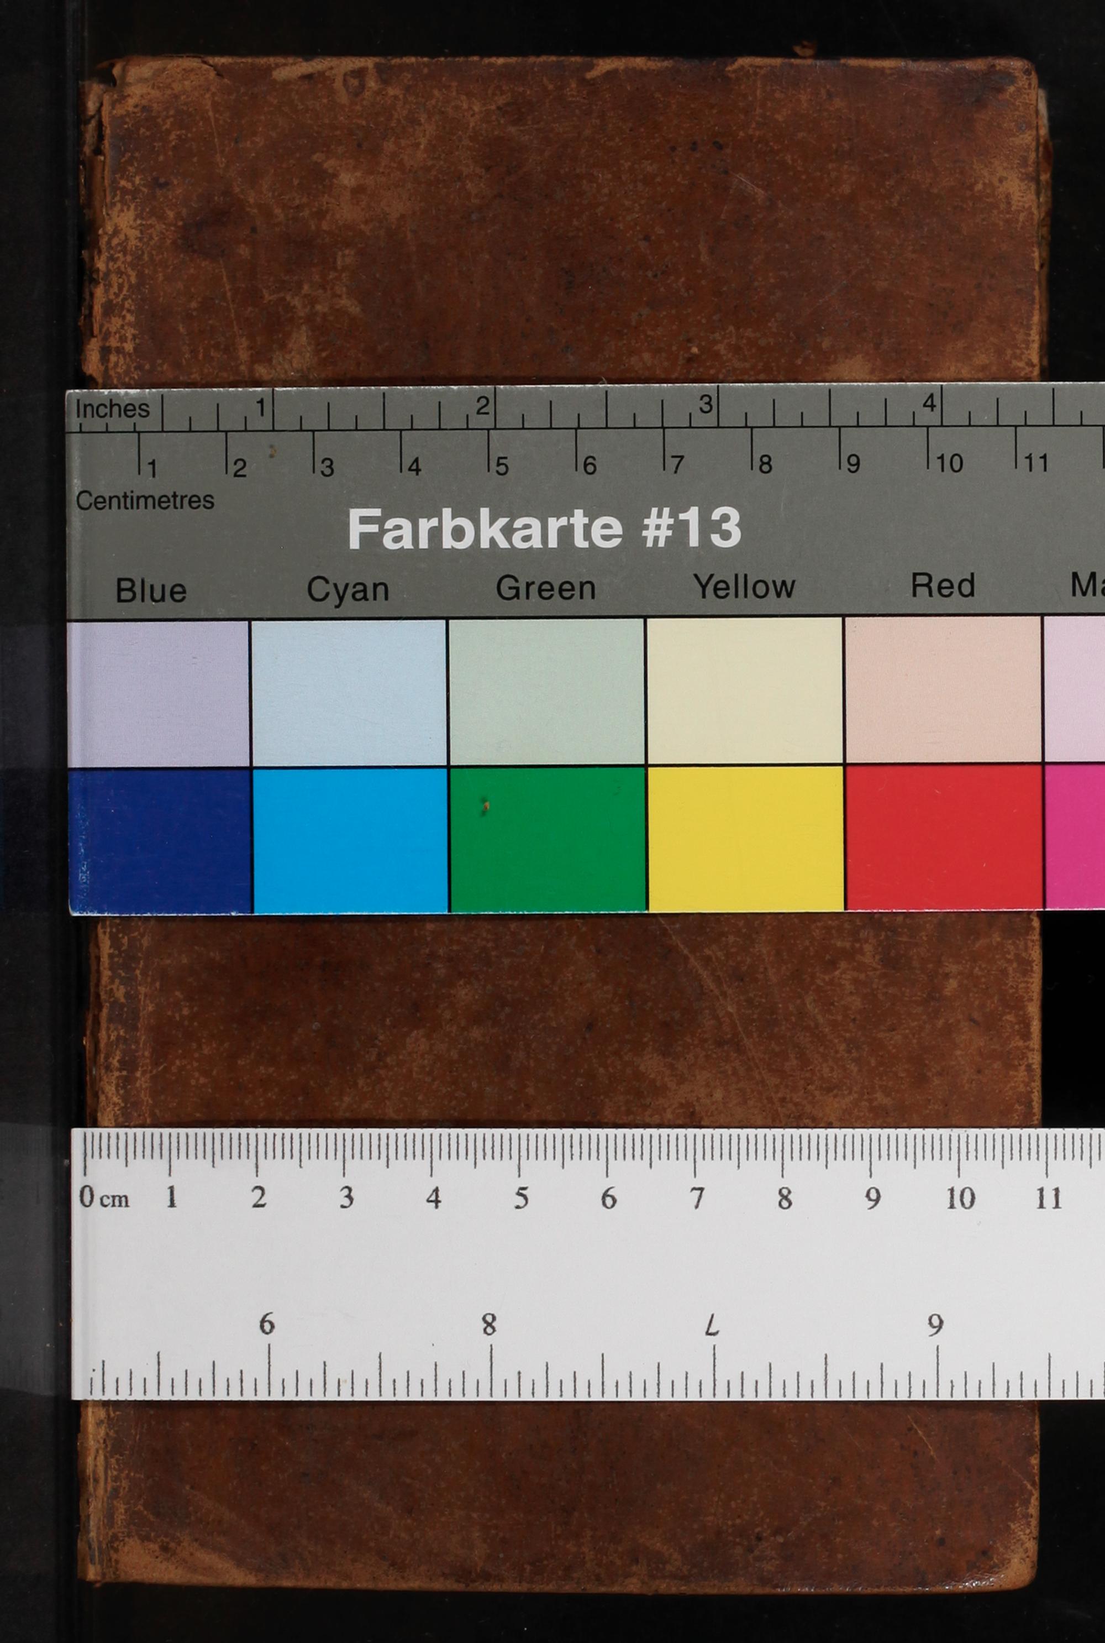Click the pale yellow tint square
This screenshot has width=1105, height=1643.
click(x=744, y=690)
